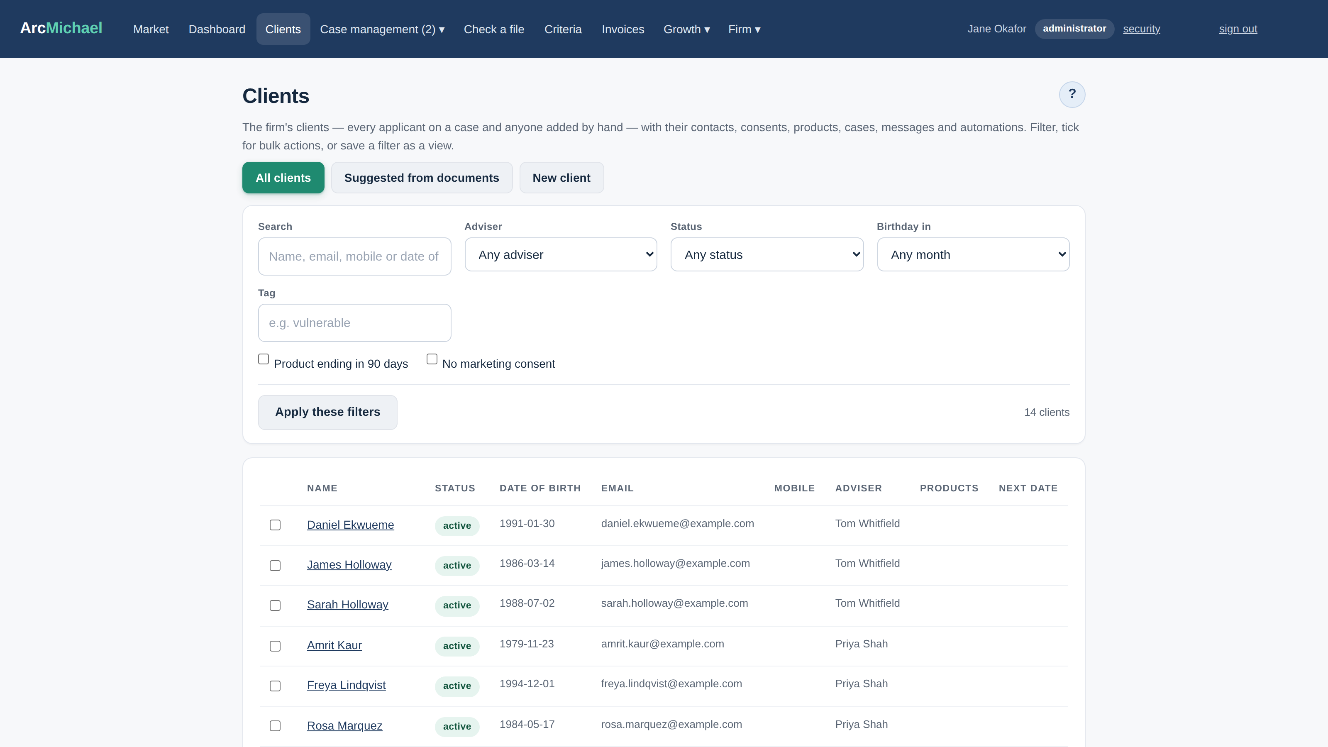The height and width of the screenshot is (747, 1328).
Task: Tick the Product ending in 90 days checkbox
Action: point(264,359)
